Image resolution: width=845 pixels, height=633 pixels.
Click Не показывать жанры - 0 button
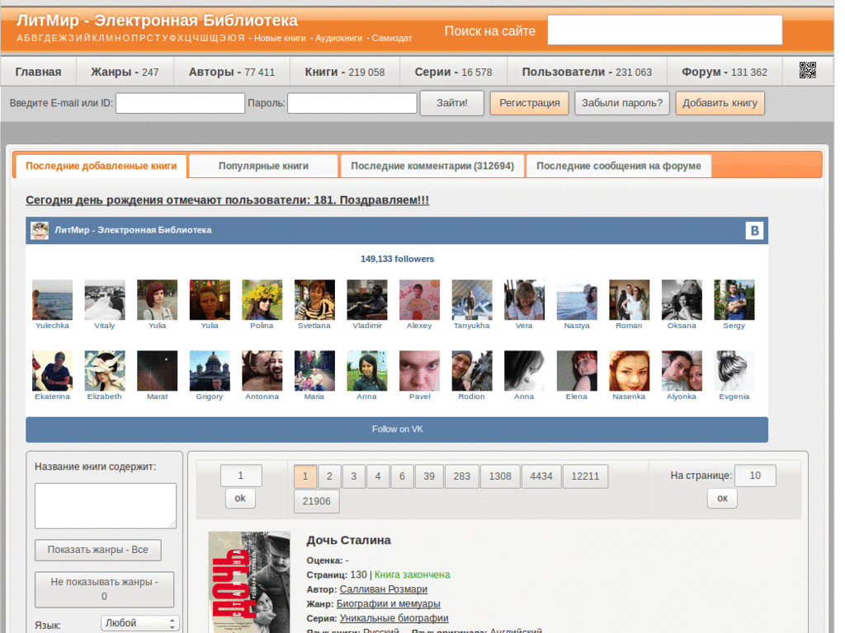[105, 589]
